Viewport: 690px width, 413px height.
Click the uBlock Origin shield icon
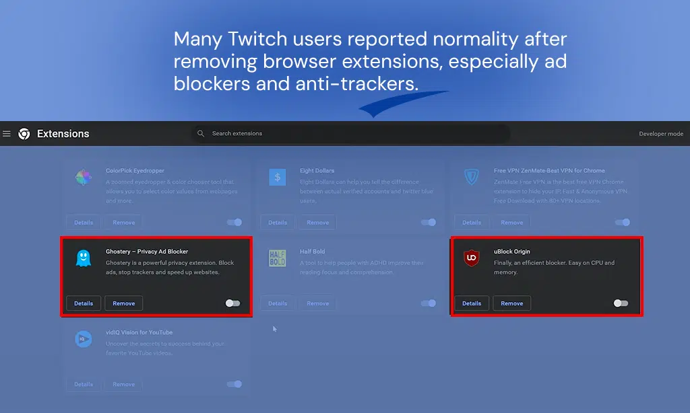pyautogui.click(x=471, y=258)
